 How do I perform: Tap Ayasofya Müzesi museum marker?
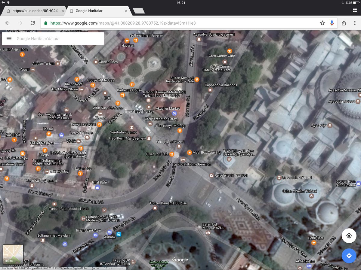358,102
